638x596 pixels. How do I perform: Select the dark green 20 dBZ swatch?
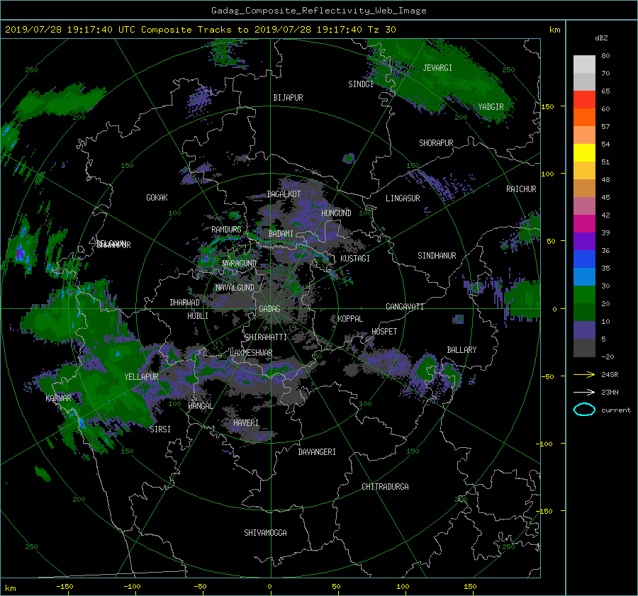click(x=584, y=312)
